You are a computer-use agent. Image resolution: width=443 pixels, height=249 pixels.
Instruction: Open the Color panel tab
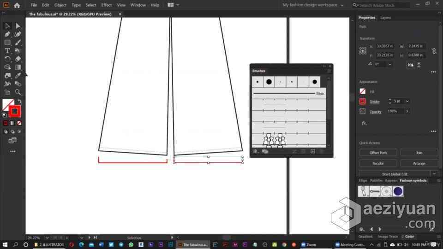pos(409,237)
